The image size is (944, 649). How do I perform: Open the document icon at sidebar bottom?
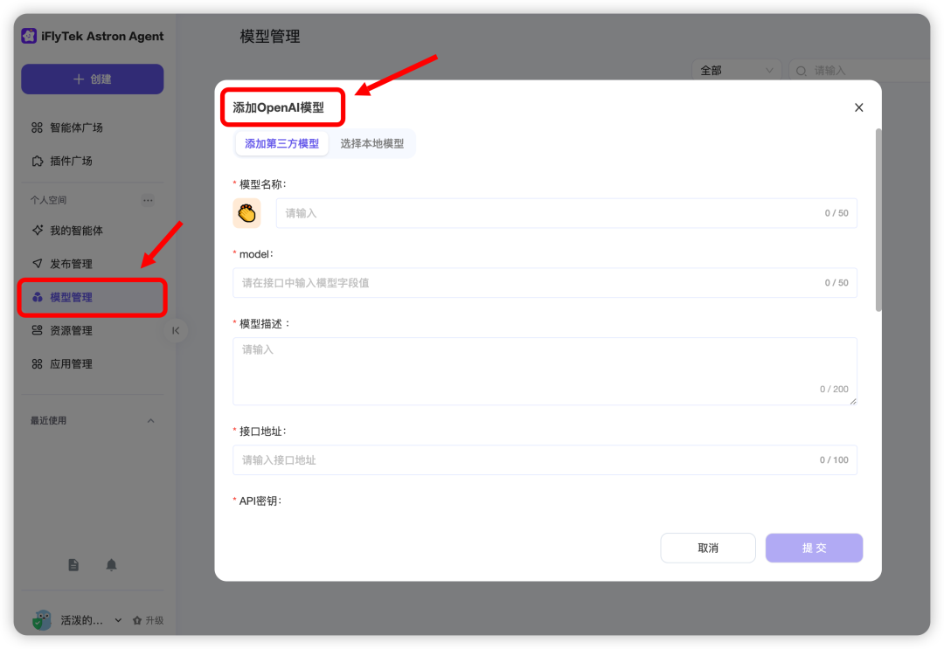(x=73, y=565)
